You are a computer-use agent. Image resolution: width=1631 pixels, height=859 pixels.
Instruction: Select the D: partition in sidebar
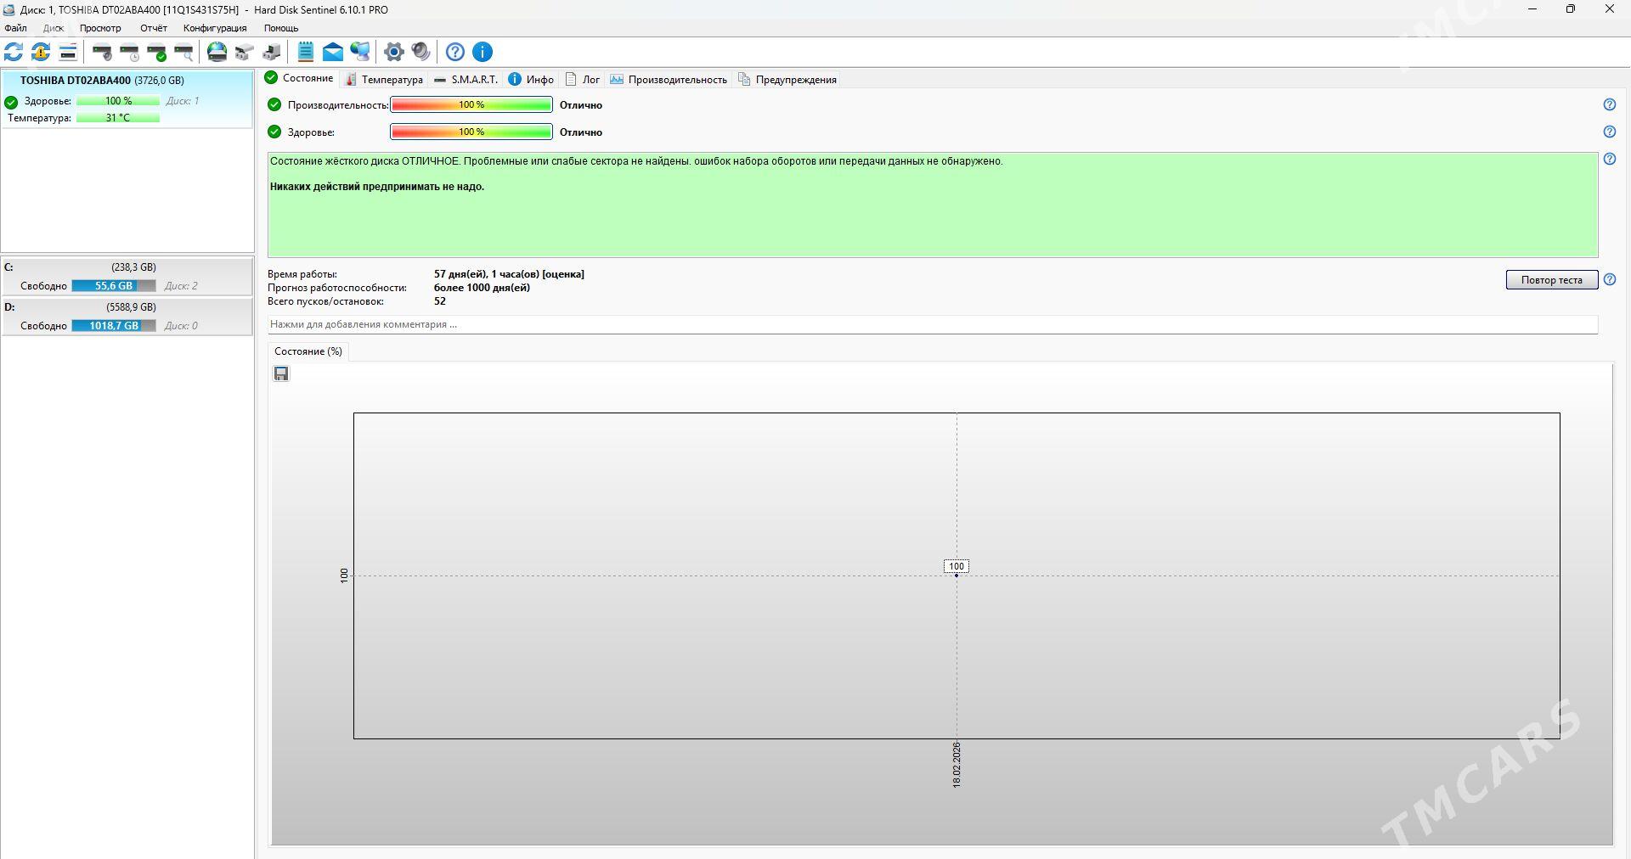(x=127, y=316)
